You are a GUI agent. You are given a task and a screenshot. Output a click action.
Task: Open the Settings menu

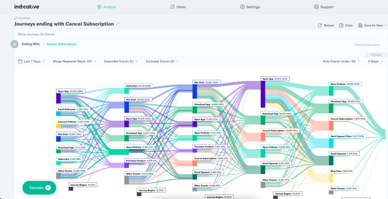coord(250,7)
